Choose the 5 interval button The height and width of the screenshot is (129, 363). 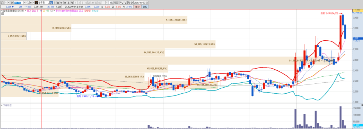(82, 2)
